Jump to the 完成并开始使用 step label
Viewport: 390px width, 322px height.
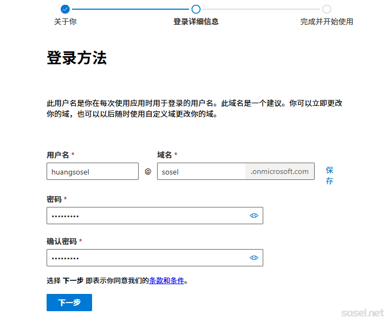[x=327, y=22]
